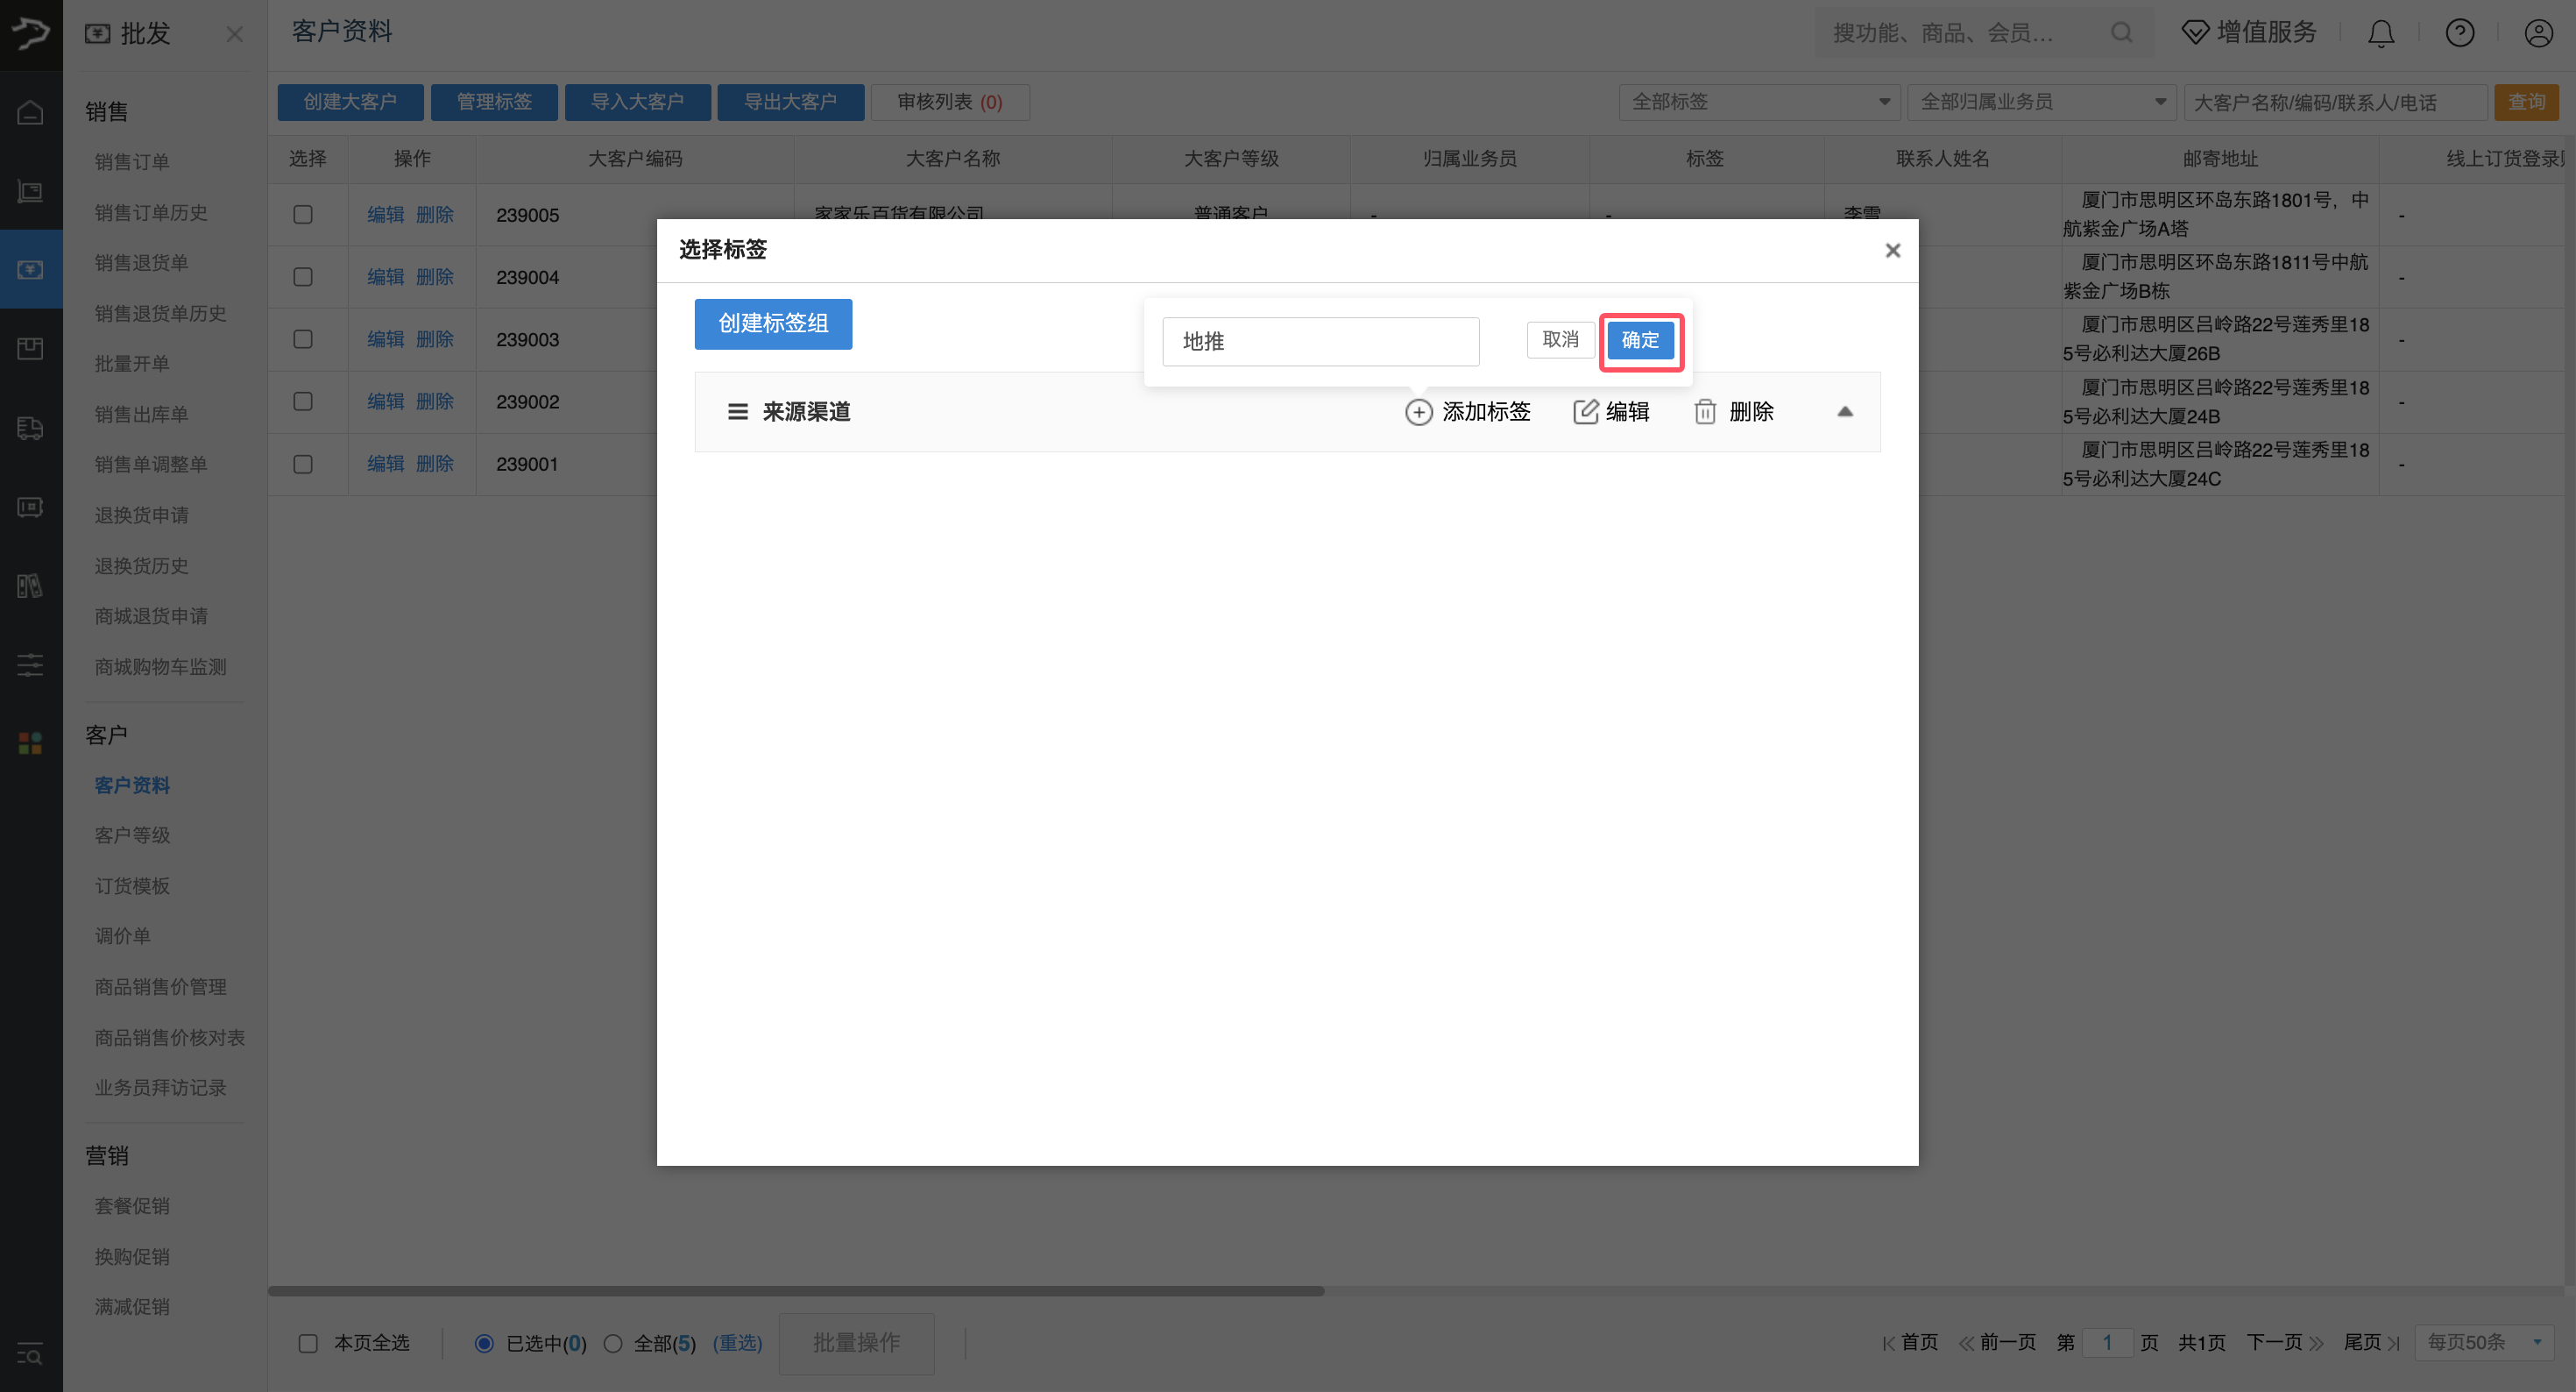Open the 全部标签 dropdown

click(1759, 102)
